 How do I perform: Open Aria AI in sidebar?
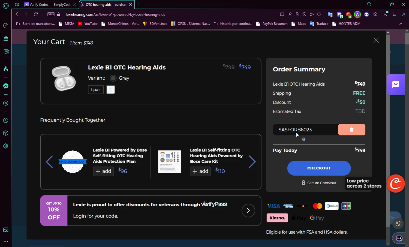point(6,69)
